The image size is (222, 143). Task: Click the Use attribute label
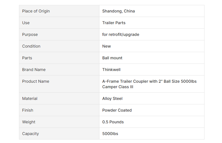pyautogui.click(x=26, y=23)
